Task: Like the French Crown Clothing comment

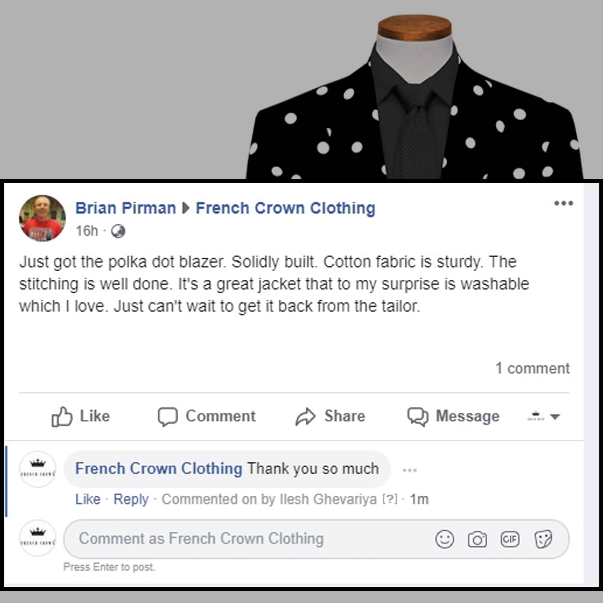Action: click(x=88, y=499)
